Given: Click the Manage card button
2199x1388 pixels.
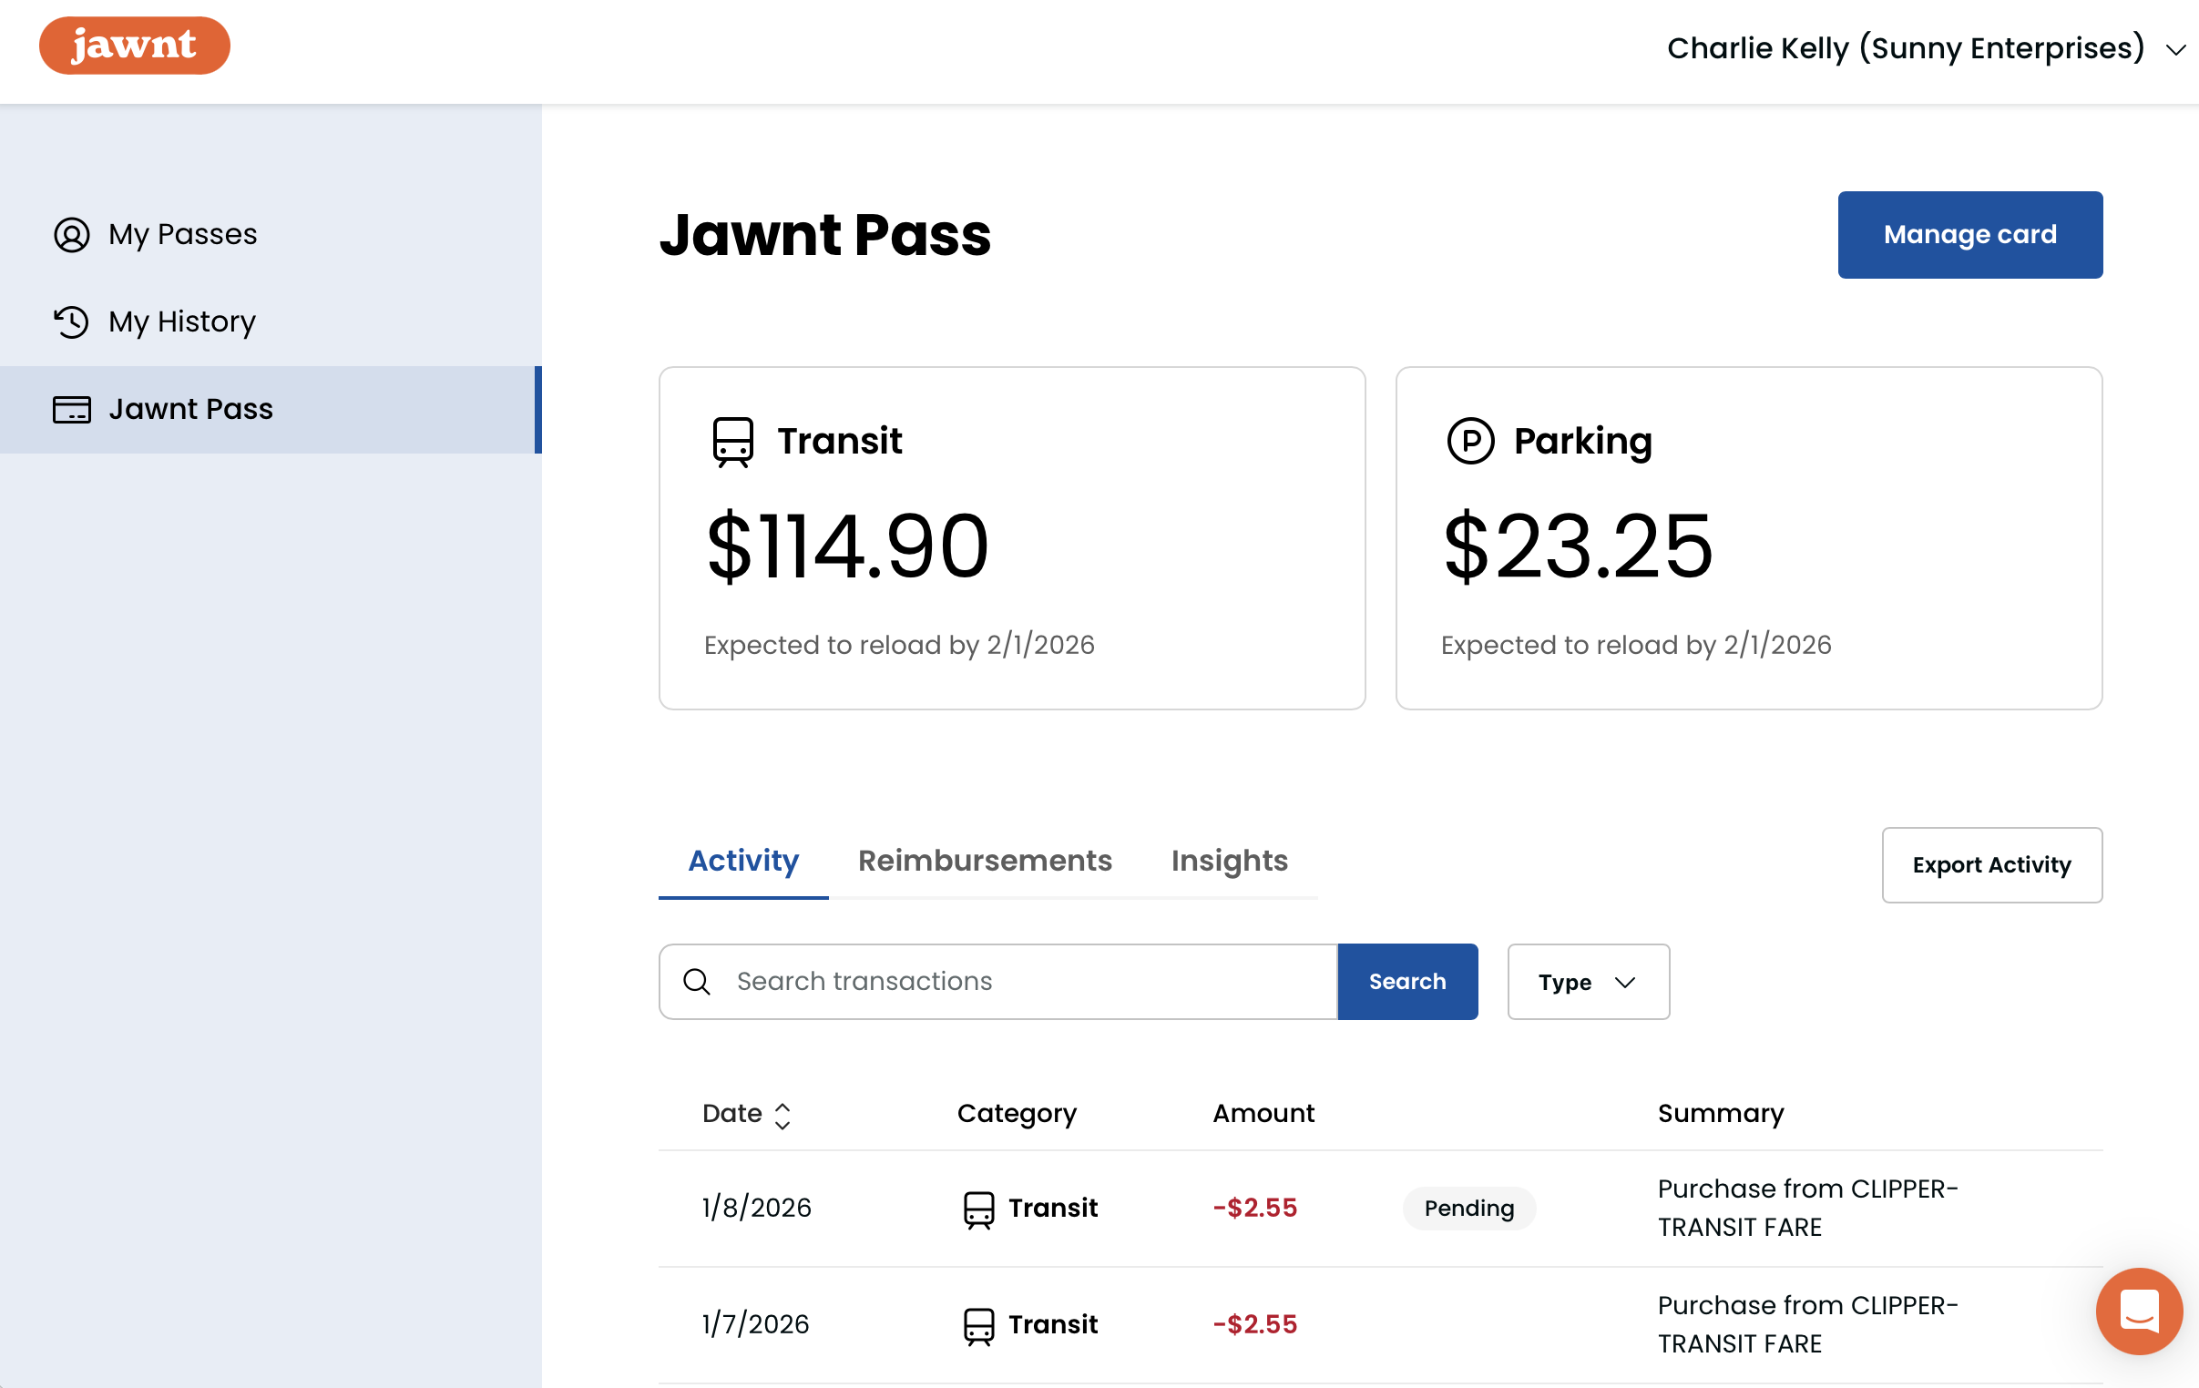Looking at the screenshot, I should pos(1969,235).
